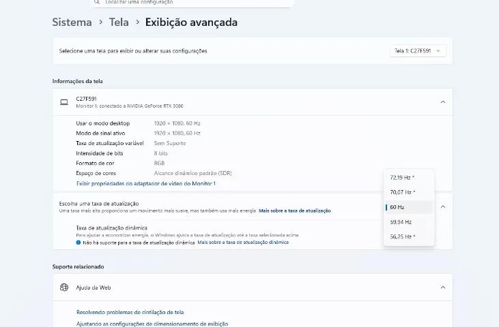Click the Informações da tela heading
Image resolution: width=499 pixels, height=327 pixels.
click(x=77, y=81)
